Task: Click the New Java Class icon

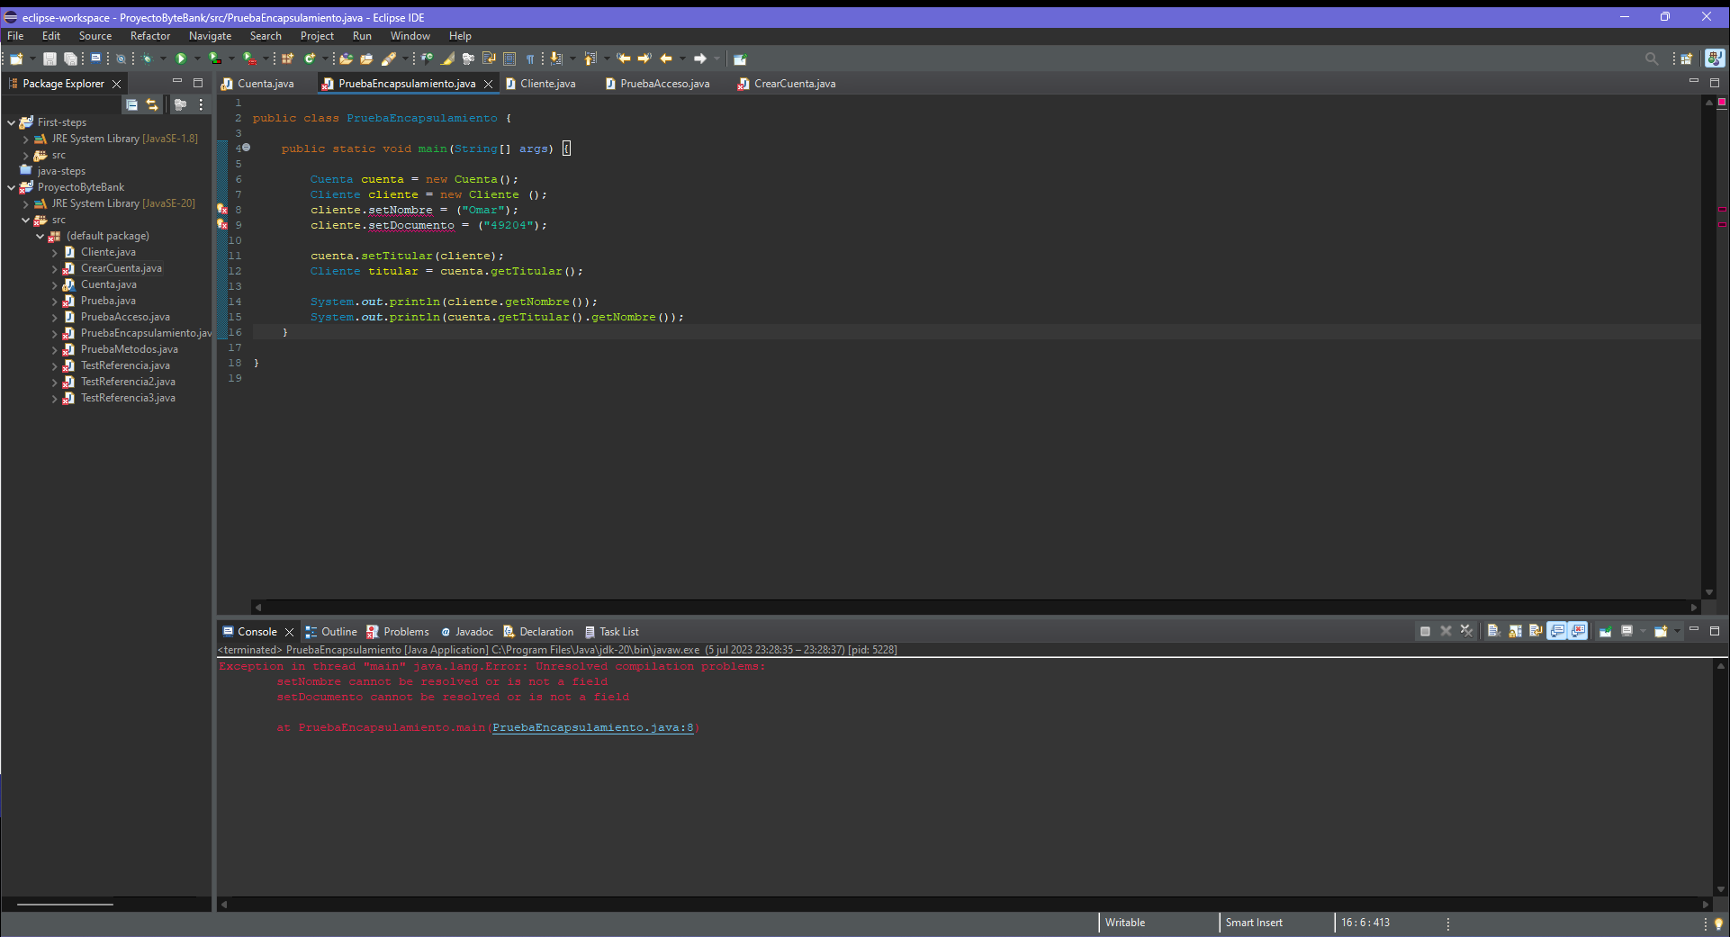Action: (x=310, y=59)
